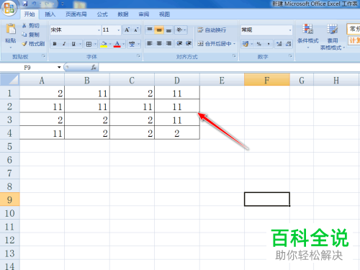Click the accounting number format icon

click(x=246, y=44)
